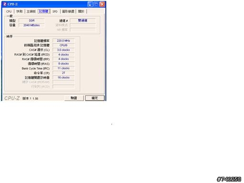The image size is (244, 183).
Task: Click the 確定 (OK) button
Action: 95,98
